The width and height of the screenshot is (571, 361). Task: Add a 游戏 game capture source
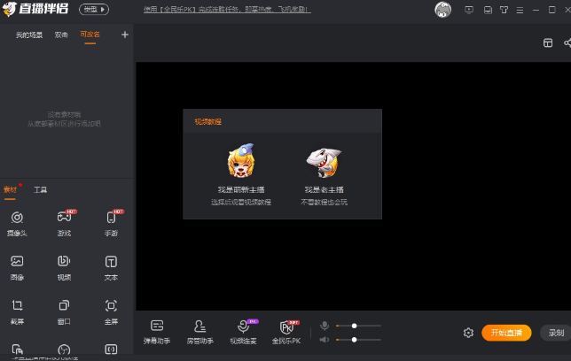(64, 223)
